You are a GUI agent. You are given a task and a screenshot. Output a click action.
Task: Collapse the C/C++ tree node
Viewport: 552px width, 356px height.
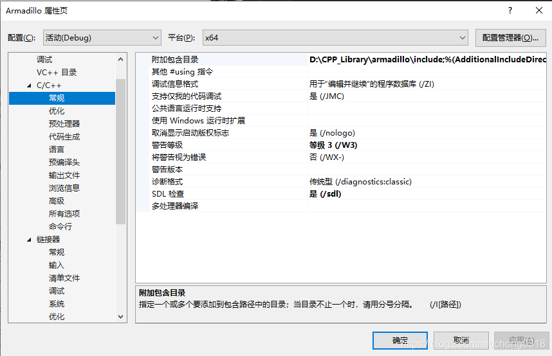coord(29,85)
